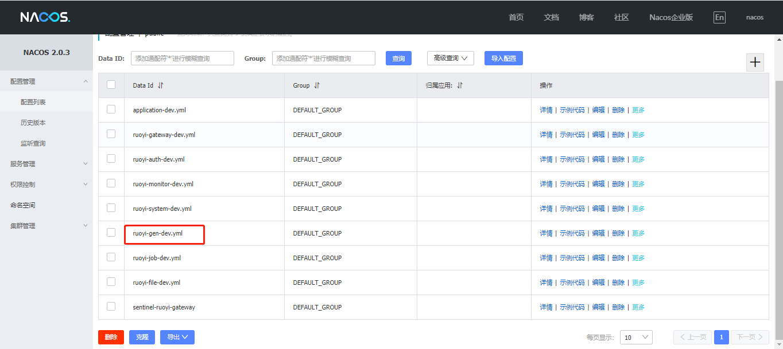The height and width of the screenshot is (349, 783).
Task: Open Nacos企业版 in top navigation
Action: click(671, 17)
